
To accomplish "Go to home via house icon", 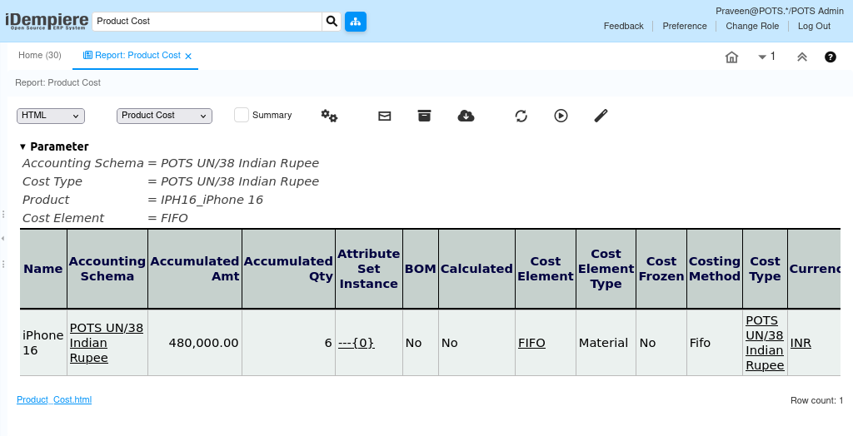I will coord(731,57).
